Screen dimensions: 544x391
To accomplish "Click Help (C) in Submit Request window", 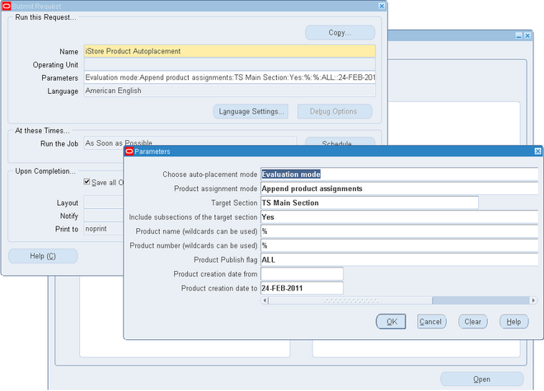I will 43,256.
